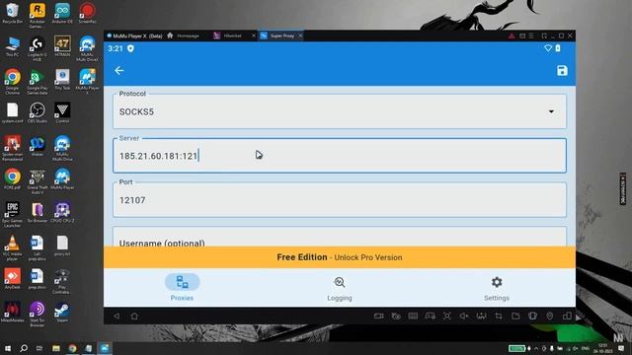Open Logitech G HUB desktop icon
The width and height of the screenshot is (632, 355).
click(38, 48)
